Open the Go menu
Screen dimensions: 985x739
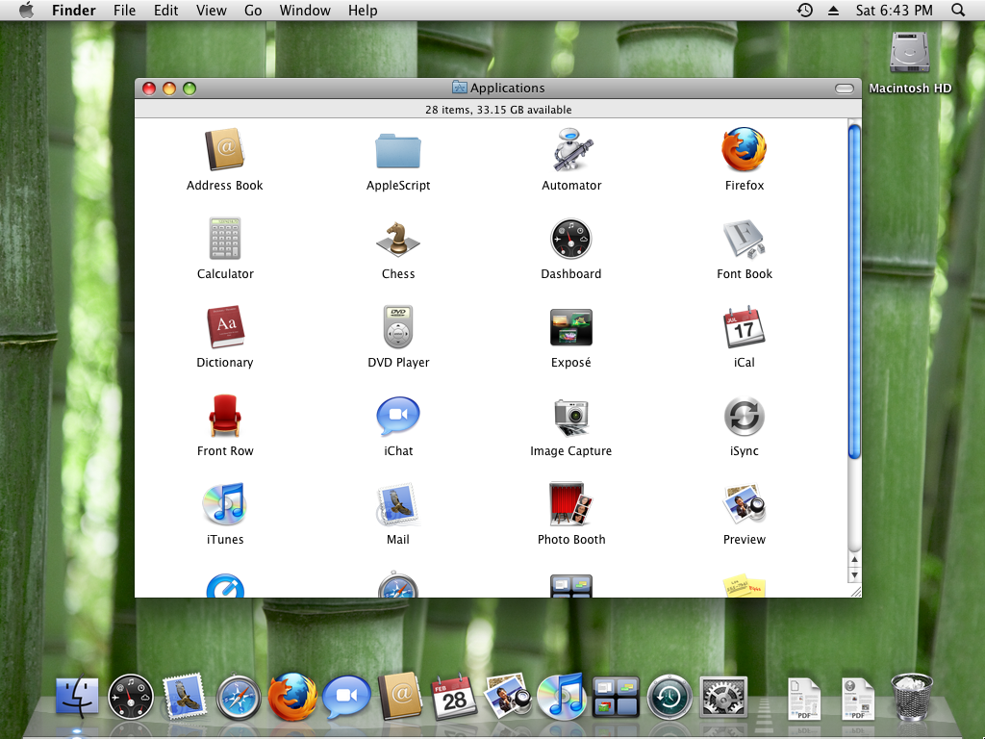pos(253,11)
